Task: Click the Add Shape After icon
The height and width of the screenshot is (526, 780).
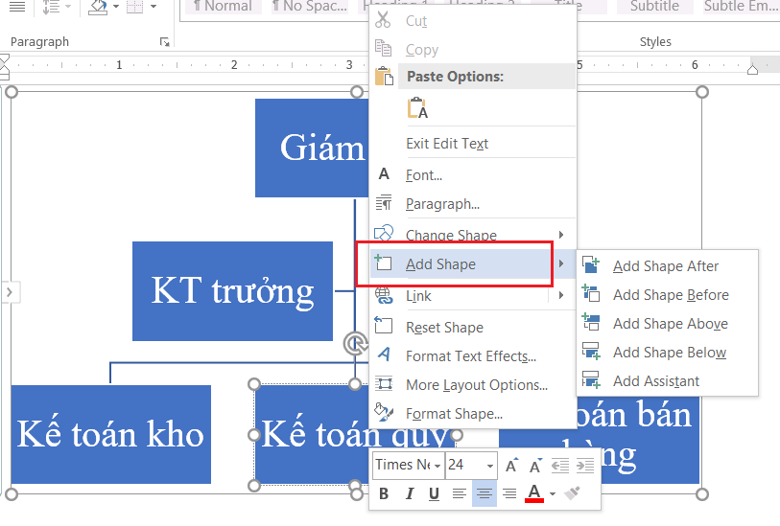Action: [x=591, y=265]
